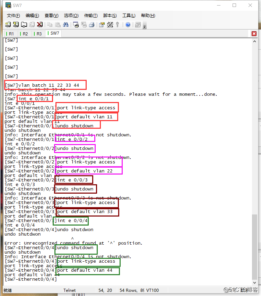Close the SW7 window
This screenshot has width=261, height=296.
coord(250,5)
